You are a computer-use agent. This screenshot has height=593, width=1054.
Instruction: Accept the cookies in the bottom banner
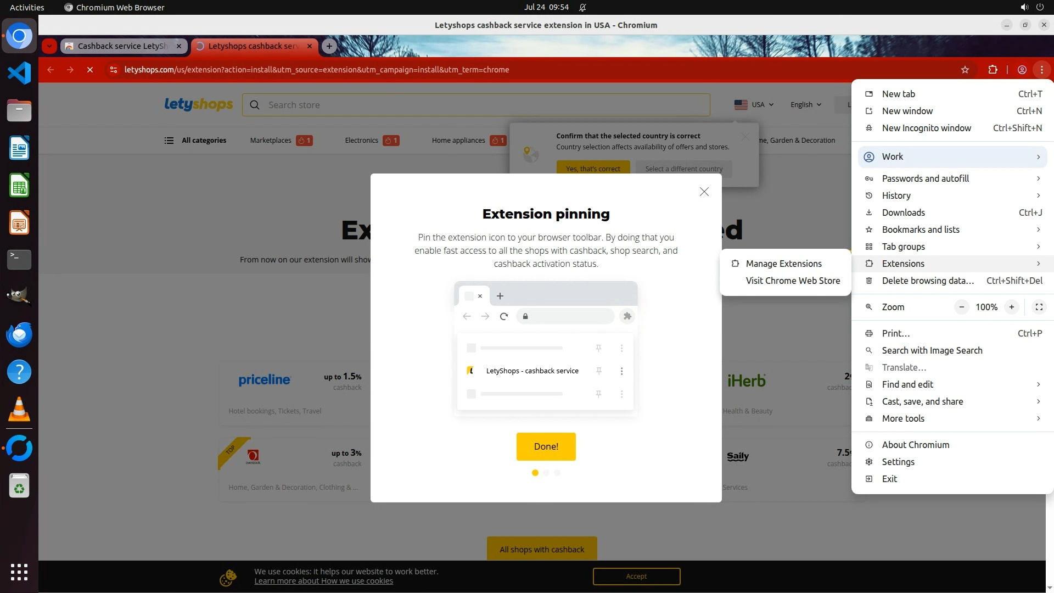636,577
